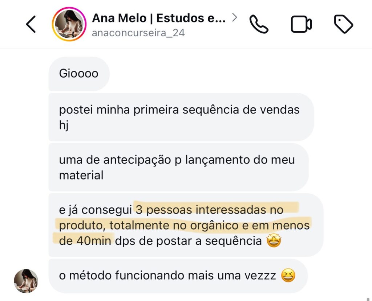The image size is (372, 301).
Task: Select the "Gioooo" message bubble
Action: [79, 74]
